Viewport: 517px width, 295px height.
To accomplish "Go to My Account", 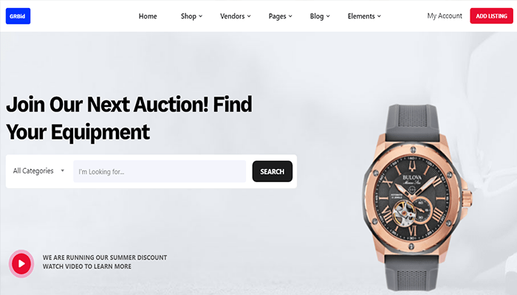I will [x=445, y=15].
